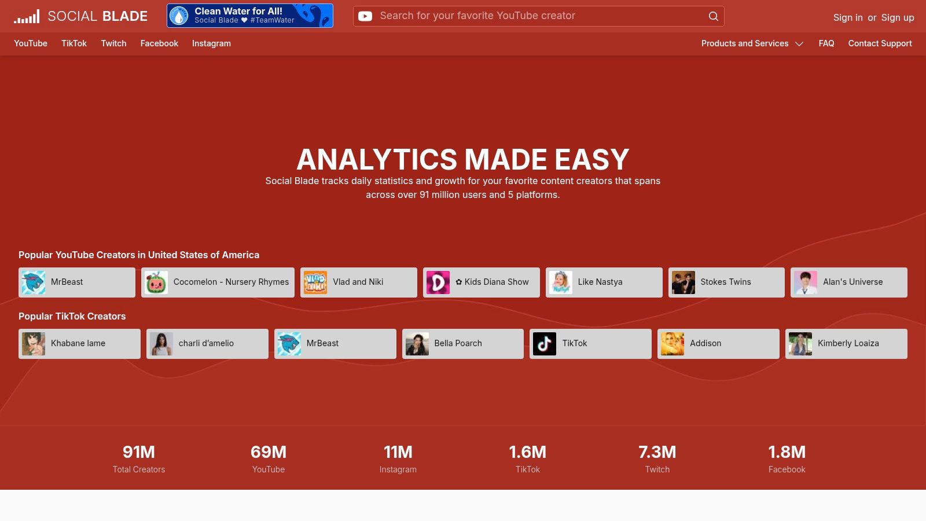The width and height of the screenshot is (926, 521).
Task: Open the TikTok nav tab
Action: [x=74, y=43]
